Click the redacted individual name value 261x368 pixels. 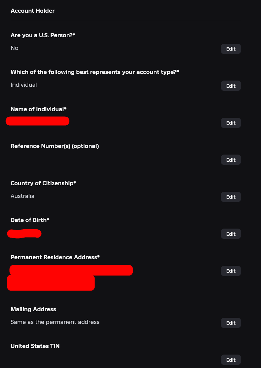(37, 121)
